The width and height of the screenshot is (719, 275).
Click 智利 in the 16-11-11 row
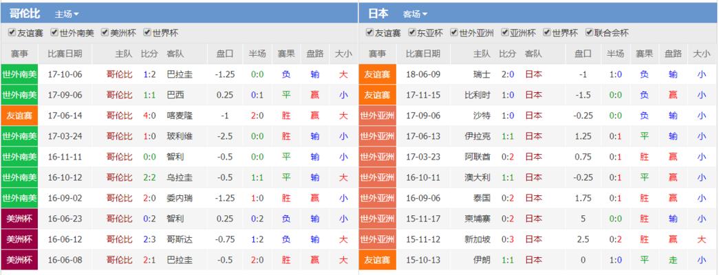point(175,157)
